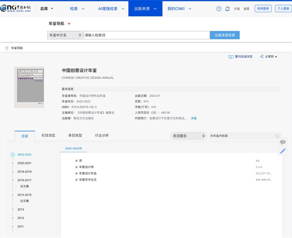Click the blue pencil edit icon

coord(283,151)
